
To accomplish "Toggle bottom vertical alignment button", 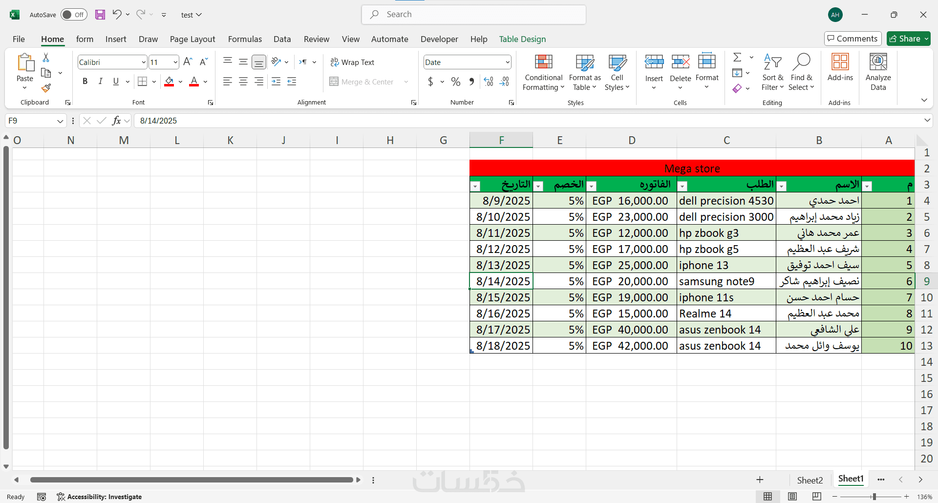I will coord(259,62).
